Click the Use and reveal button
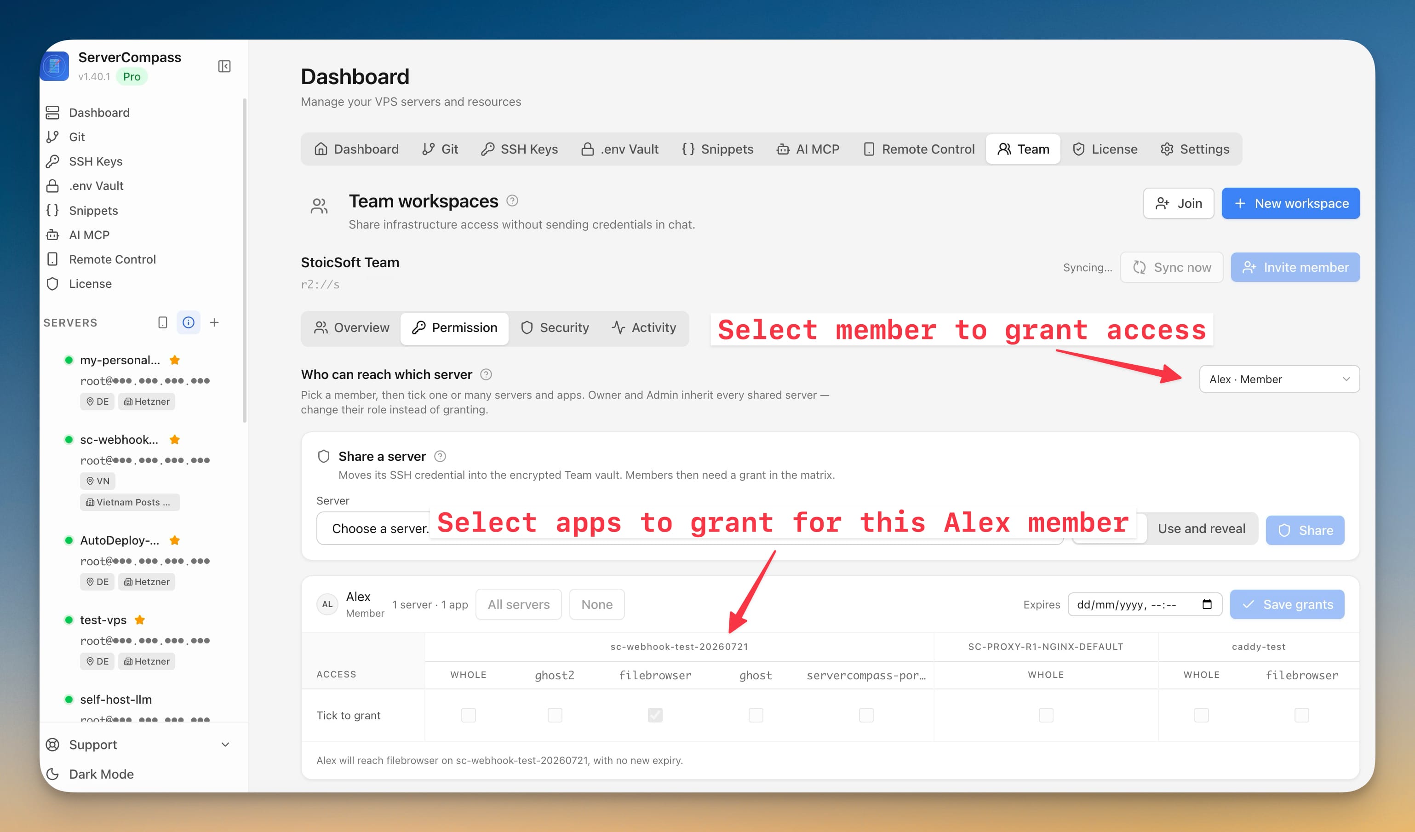Viewport: 1415px width, 832px height. point(1201,528)
